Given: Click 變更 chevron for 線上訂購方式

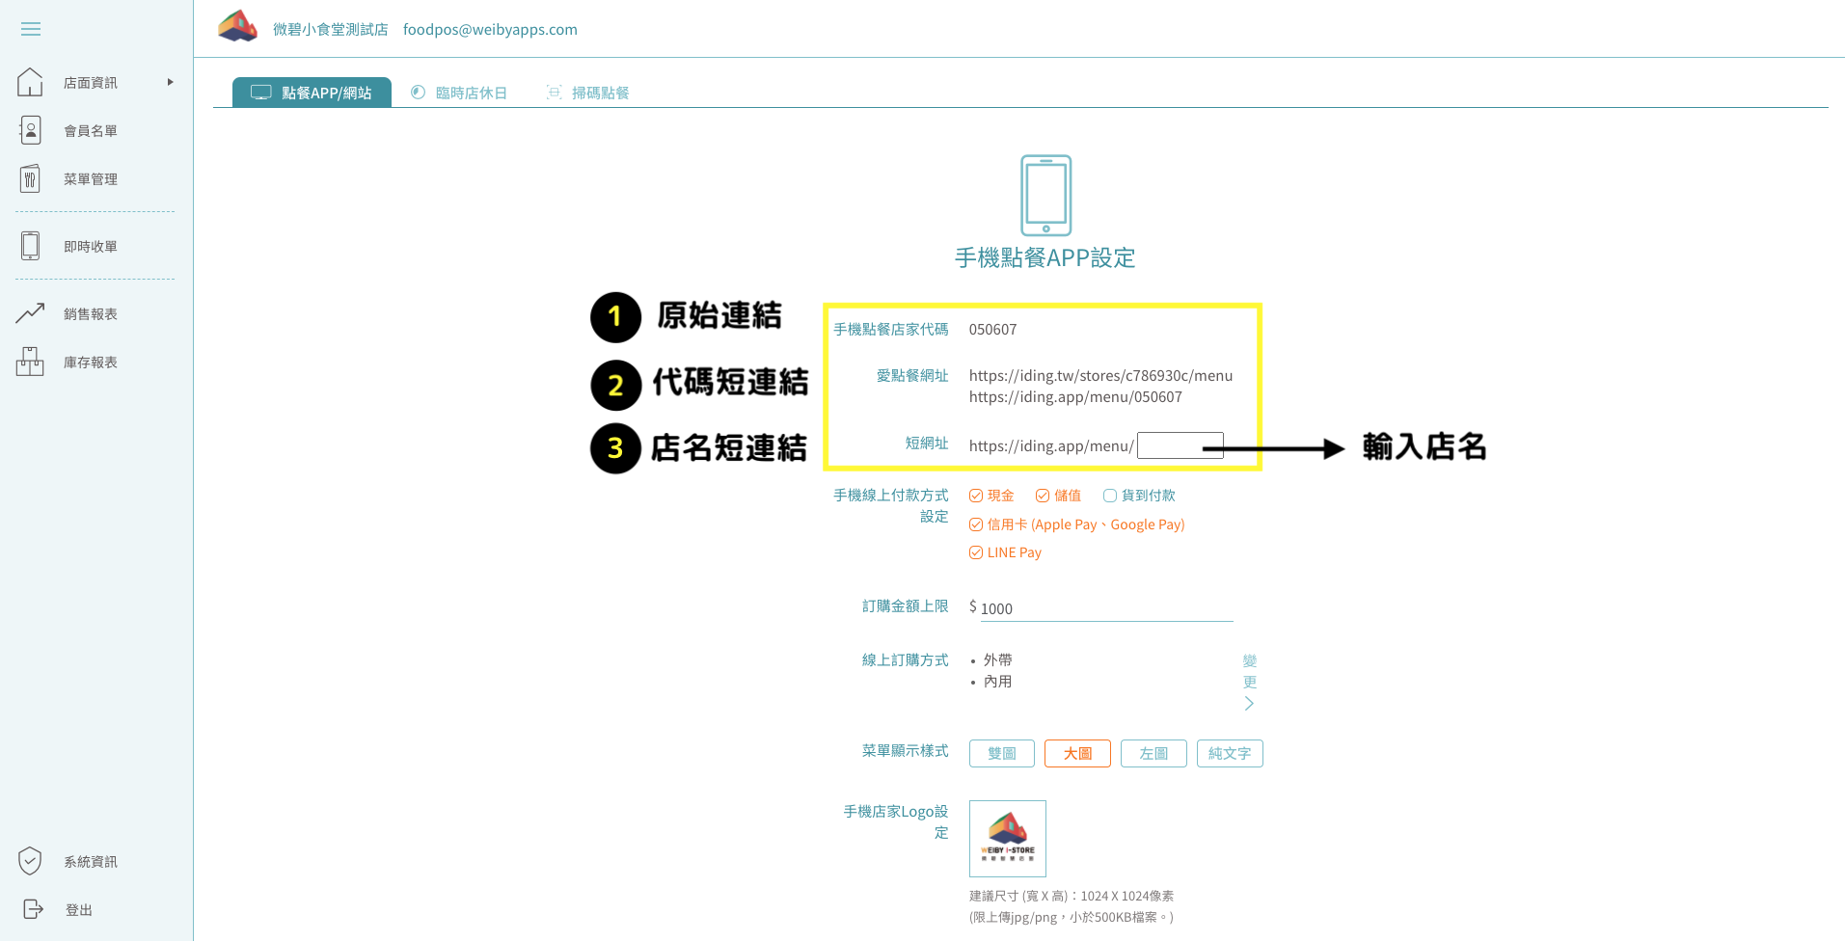Looking at the screenshot, I should pyautogui.click(x=1249, y=703).
